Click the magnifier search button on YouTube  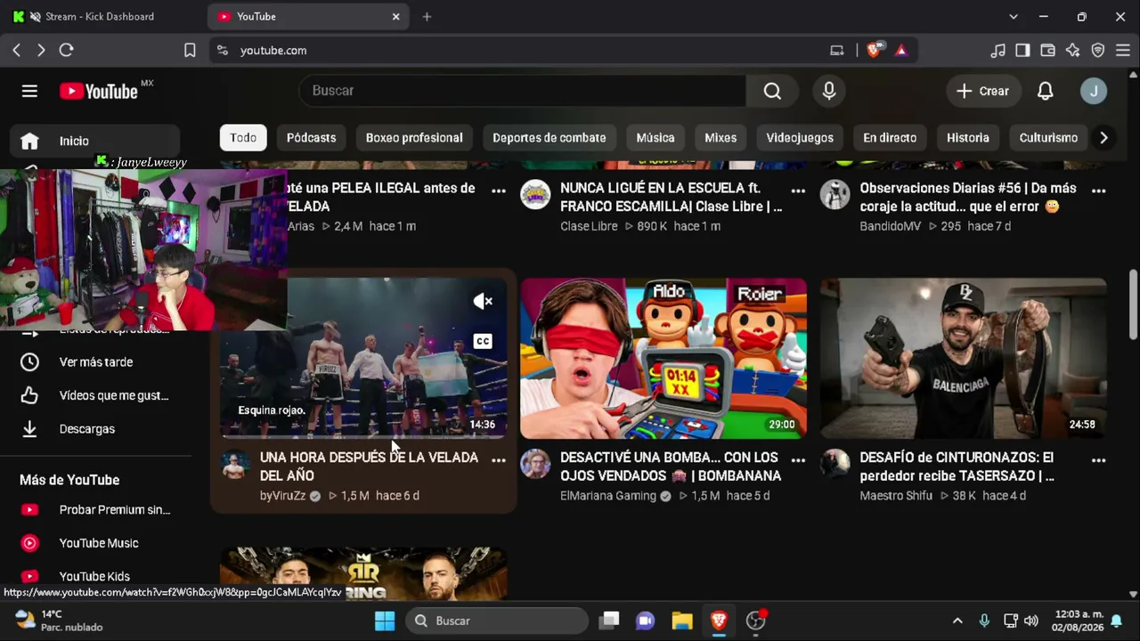[772, 91]
